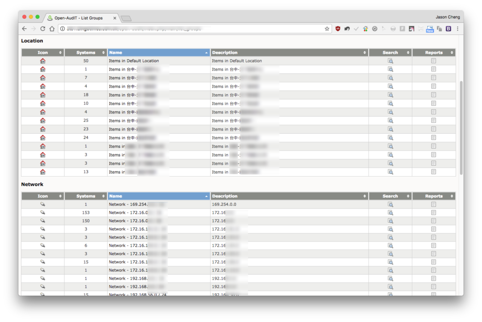Sort Location table by Name column

159,53
